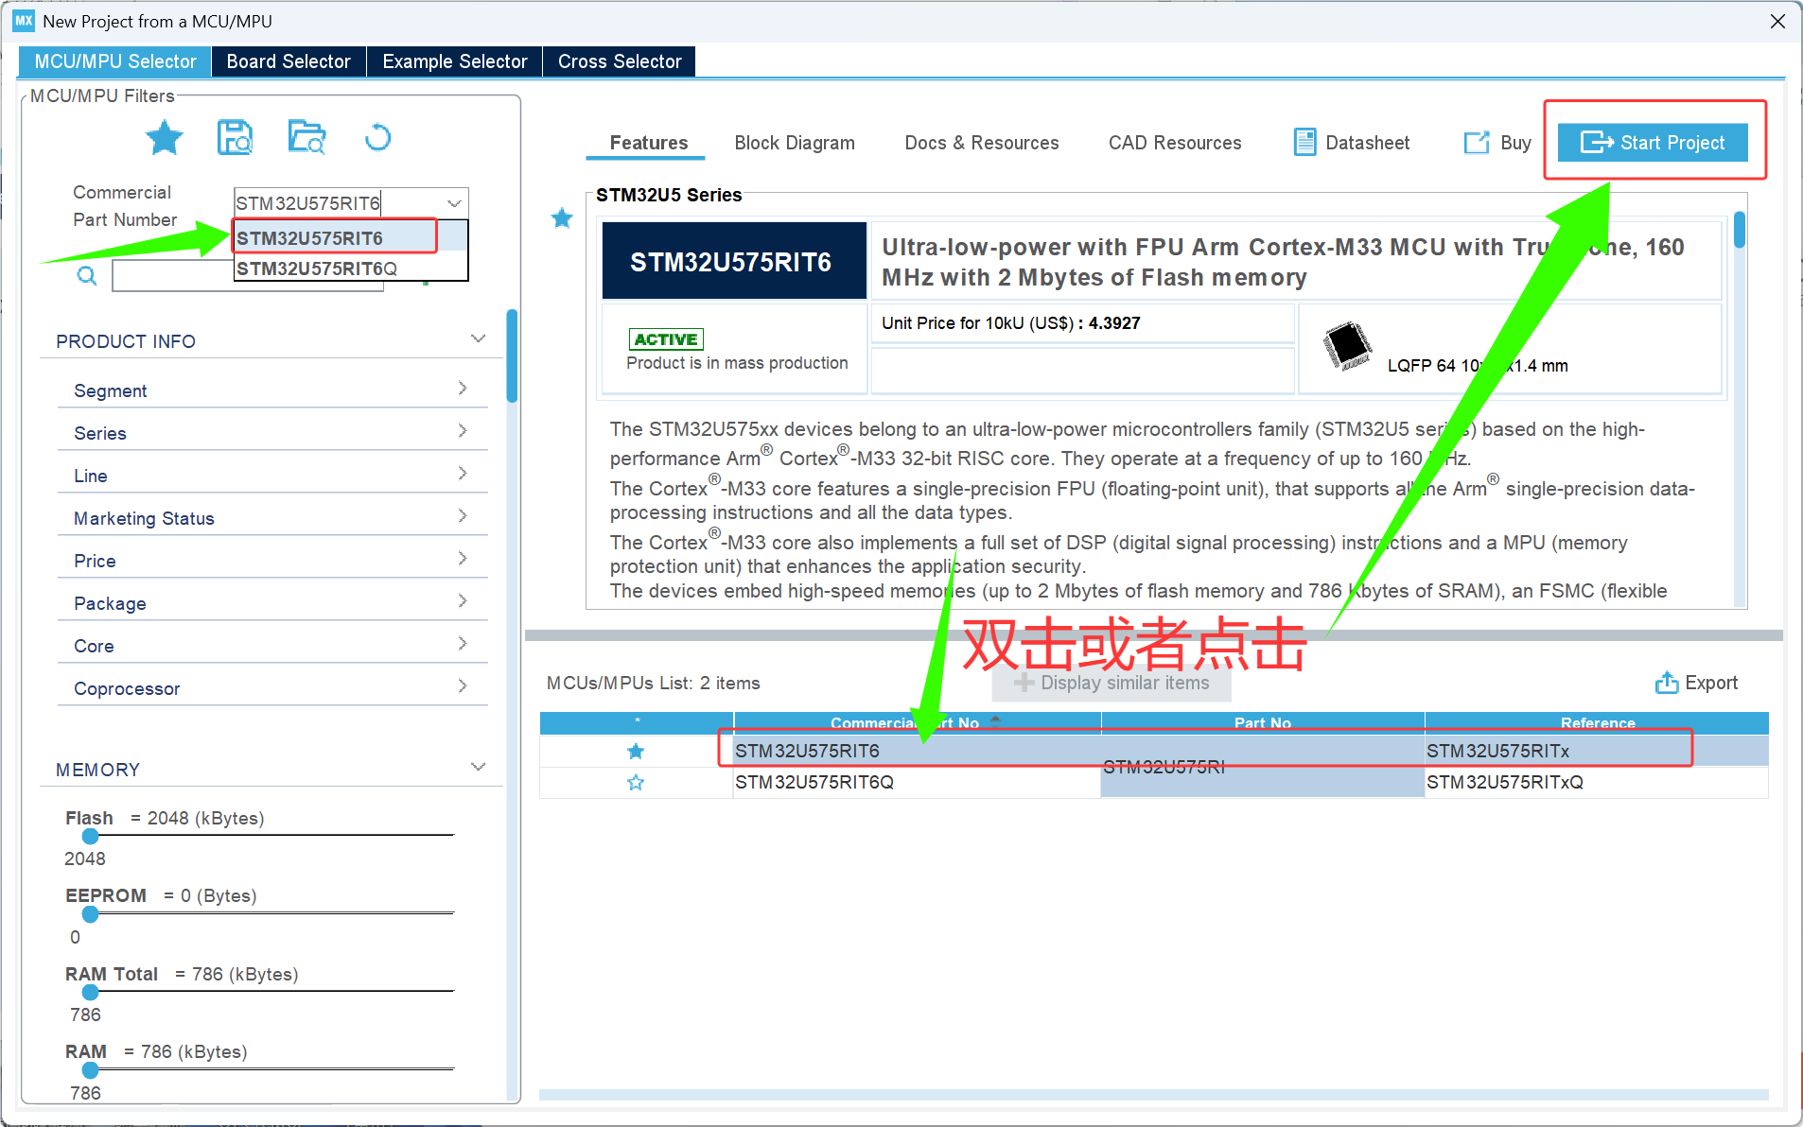Sort by Part No column header

pos(1263,722)
